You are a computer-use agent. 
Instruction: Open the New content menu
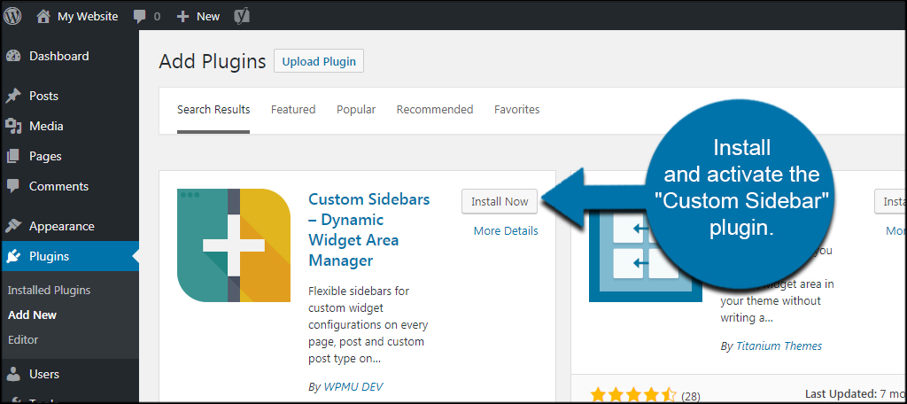pyautogui.click(x=207, y=16)
